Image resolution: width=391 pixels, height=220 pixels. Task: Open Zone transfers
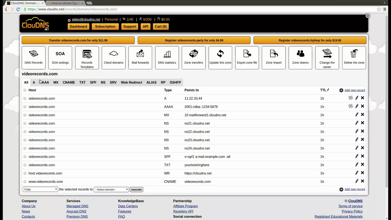[194, 57]
